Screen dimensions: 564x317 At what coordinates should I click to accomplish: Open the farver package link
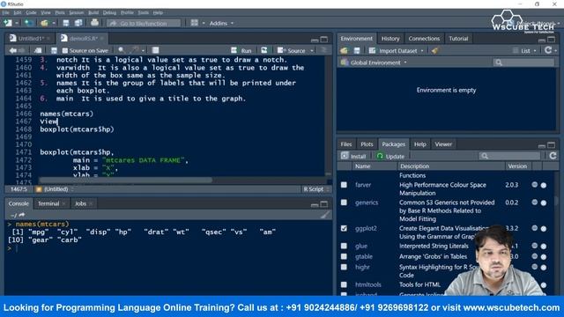pyautogui.click(x=363, y=185)
